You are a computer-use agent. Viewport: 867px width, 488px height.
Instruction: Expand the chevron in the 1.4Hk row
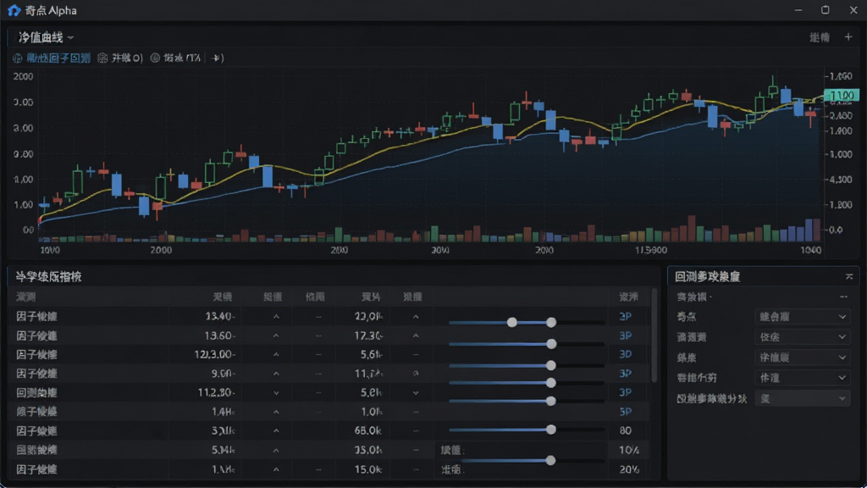pyautogui.click(x=276, y=413)
